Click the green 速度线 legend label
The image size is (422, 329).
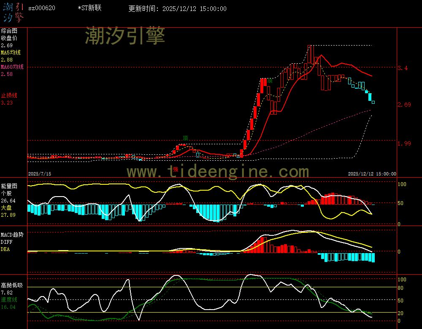coord(9,299)
